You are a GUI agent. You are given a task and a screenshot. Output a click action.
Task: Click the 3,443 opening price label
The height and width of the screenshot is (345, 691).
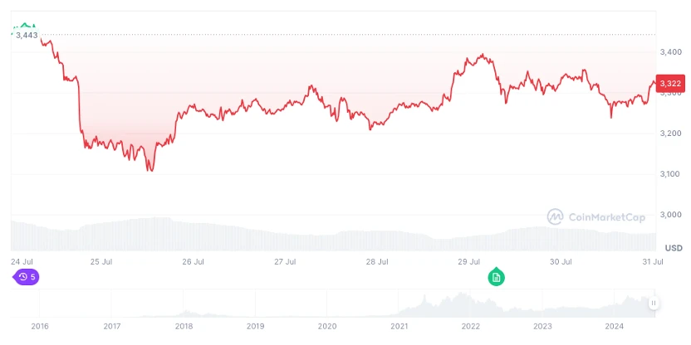point(27,35)
